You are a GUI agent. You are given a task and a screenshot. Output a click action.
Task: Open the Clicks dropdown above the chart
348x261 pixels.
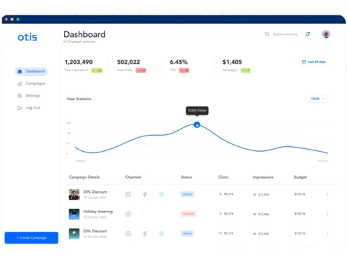click(x=318, y=99)
